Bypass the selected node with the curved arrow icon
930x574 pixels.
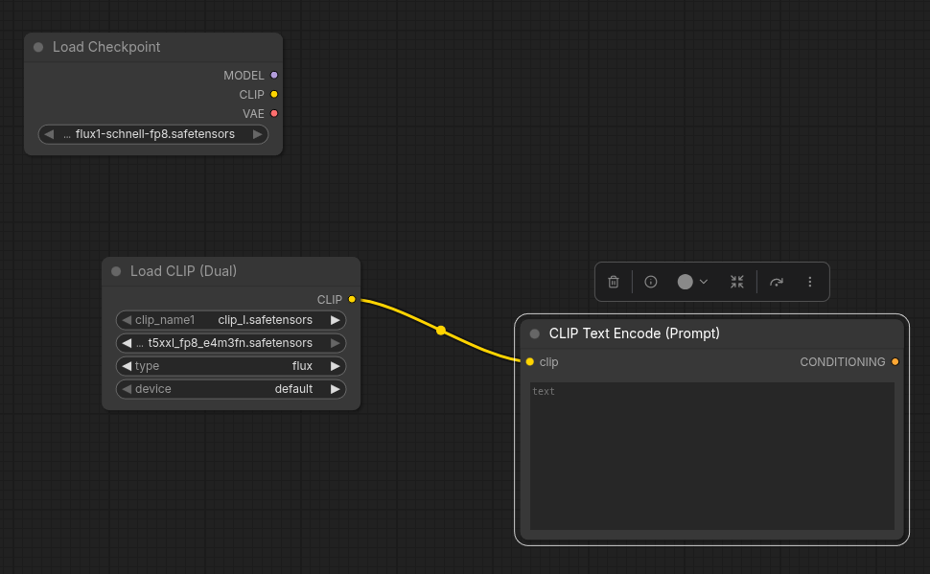coord(777,282)
